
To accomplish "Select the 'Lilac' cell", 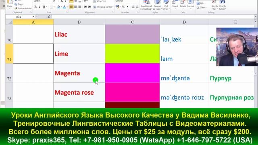I will click(x=79, y=34).
